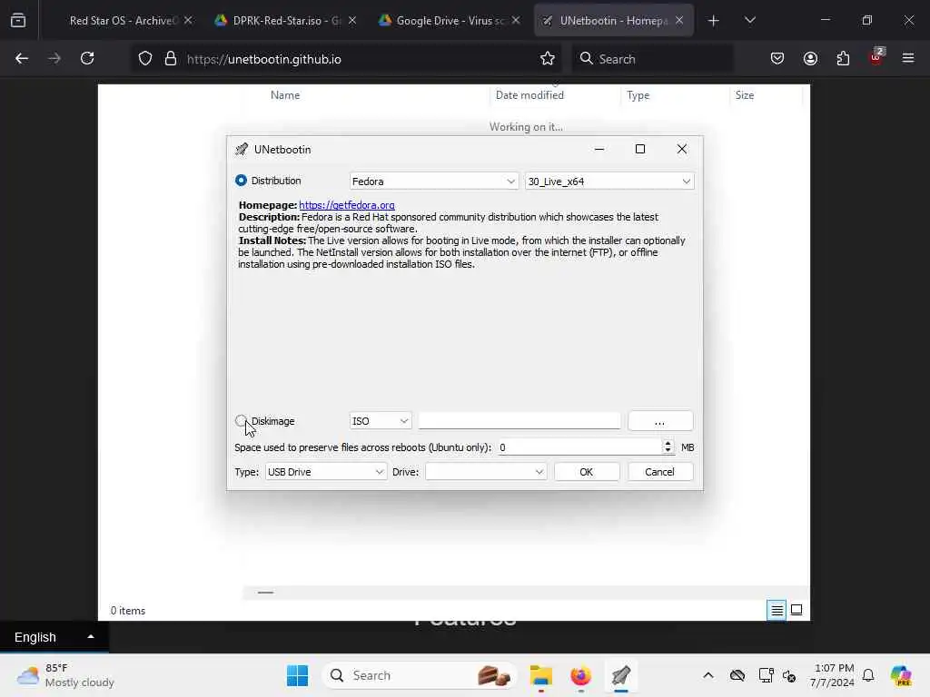
Task: Open Firefox from the taskbar
Action: [x=580, y=675]
